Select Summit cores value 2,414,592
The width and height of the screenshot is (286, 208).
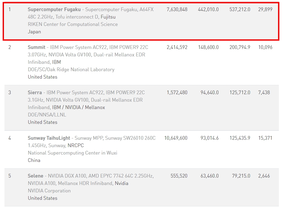coord(177,47)
